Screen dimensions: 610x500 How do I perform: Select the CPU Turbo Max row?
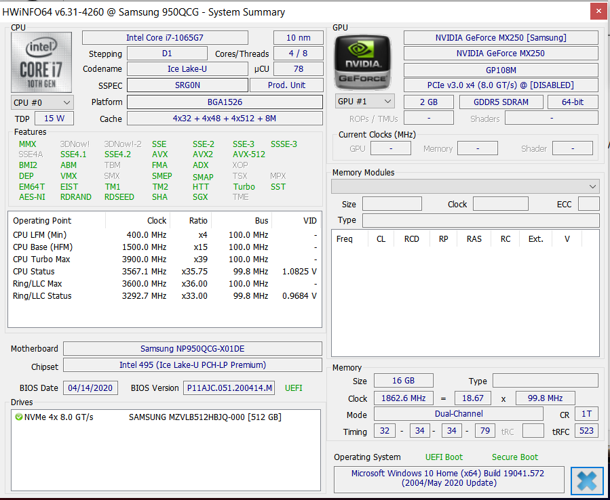tap(165, 259)
